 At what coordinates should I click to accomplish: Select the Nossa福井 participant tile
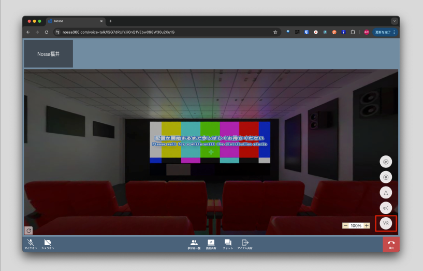[x=48, y=54]
